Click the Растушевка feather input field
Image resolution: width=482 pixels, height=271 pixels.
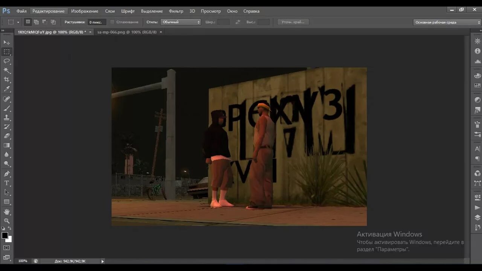click(x=97, y=22)
